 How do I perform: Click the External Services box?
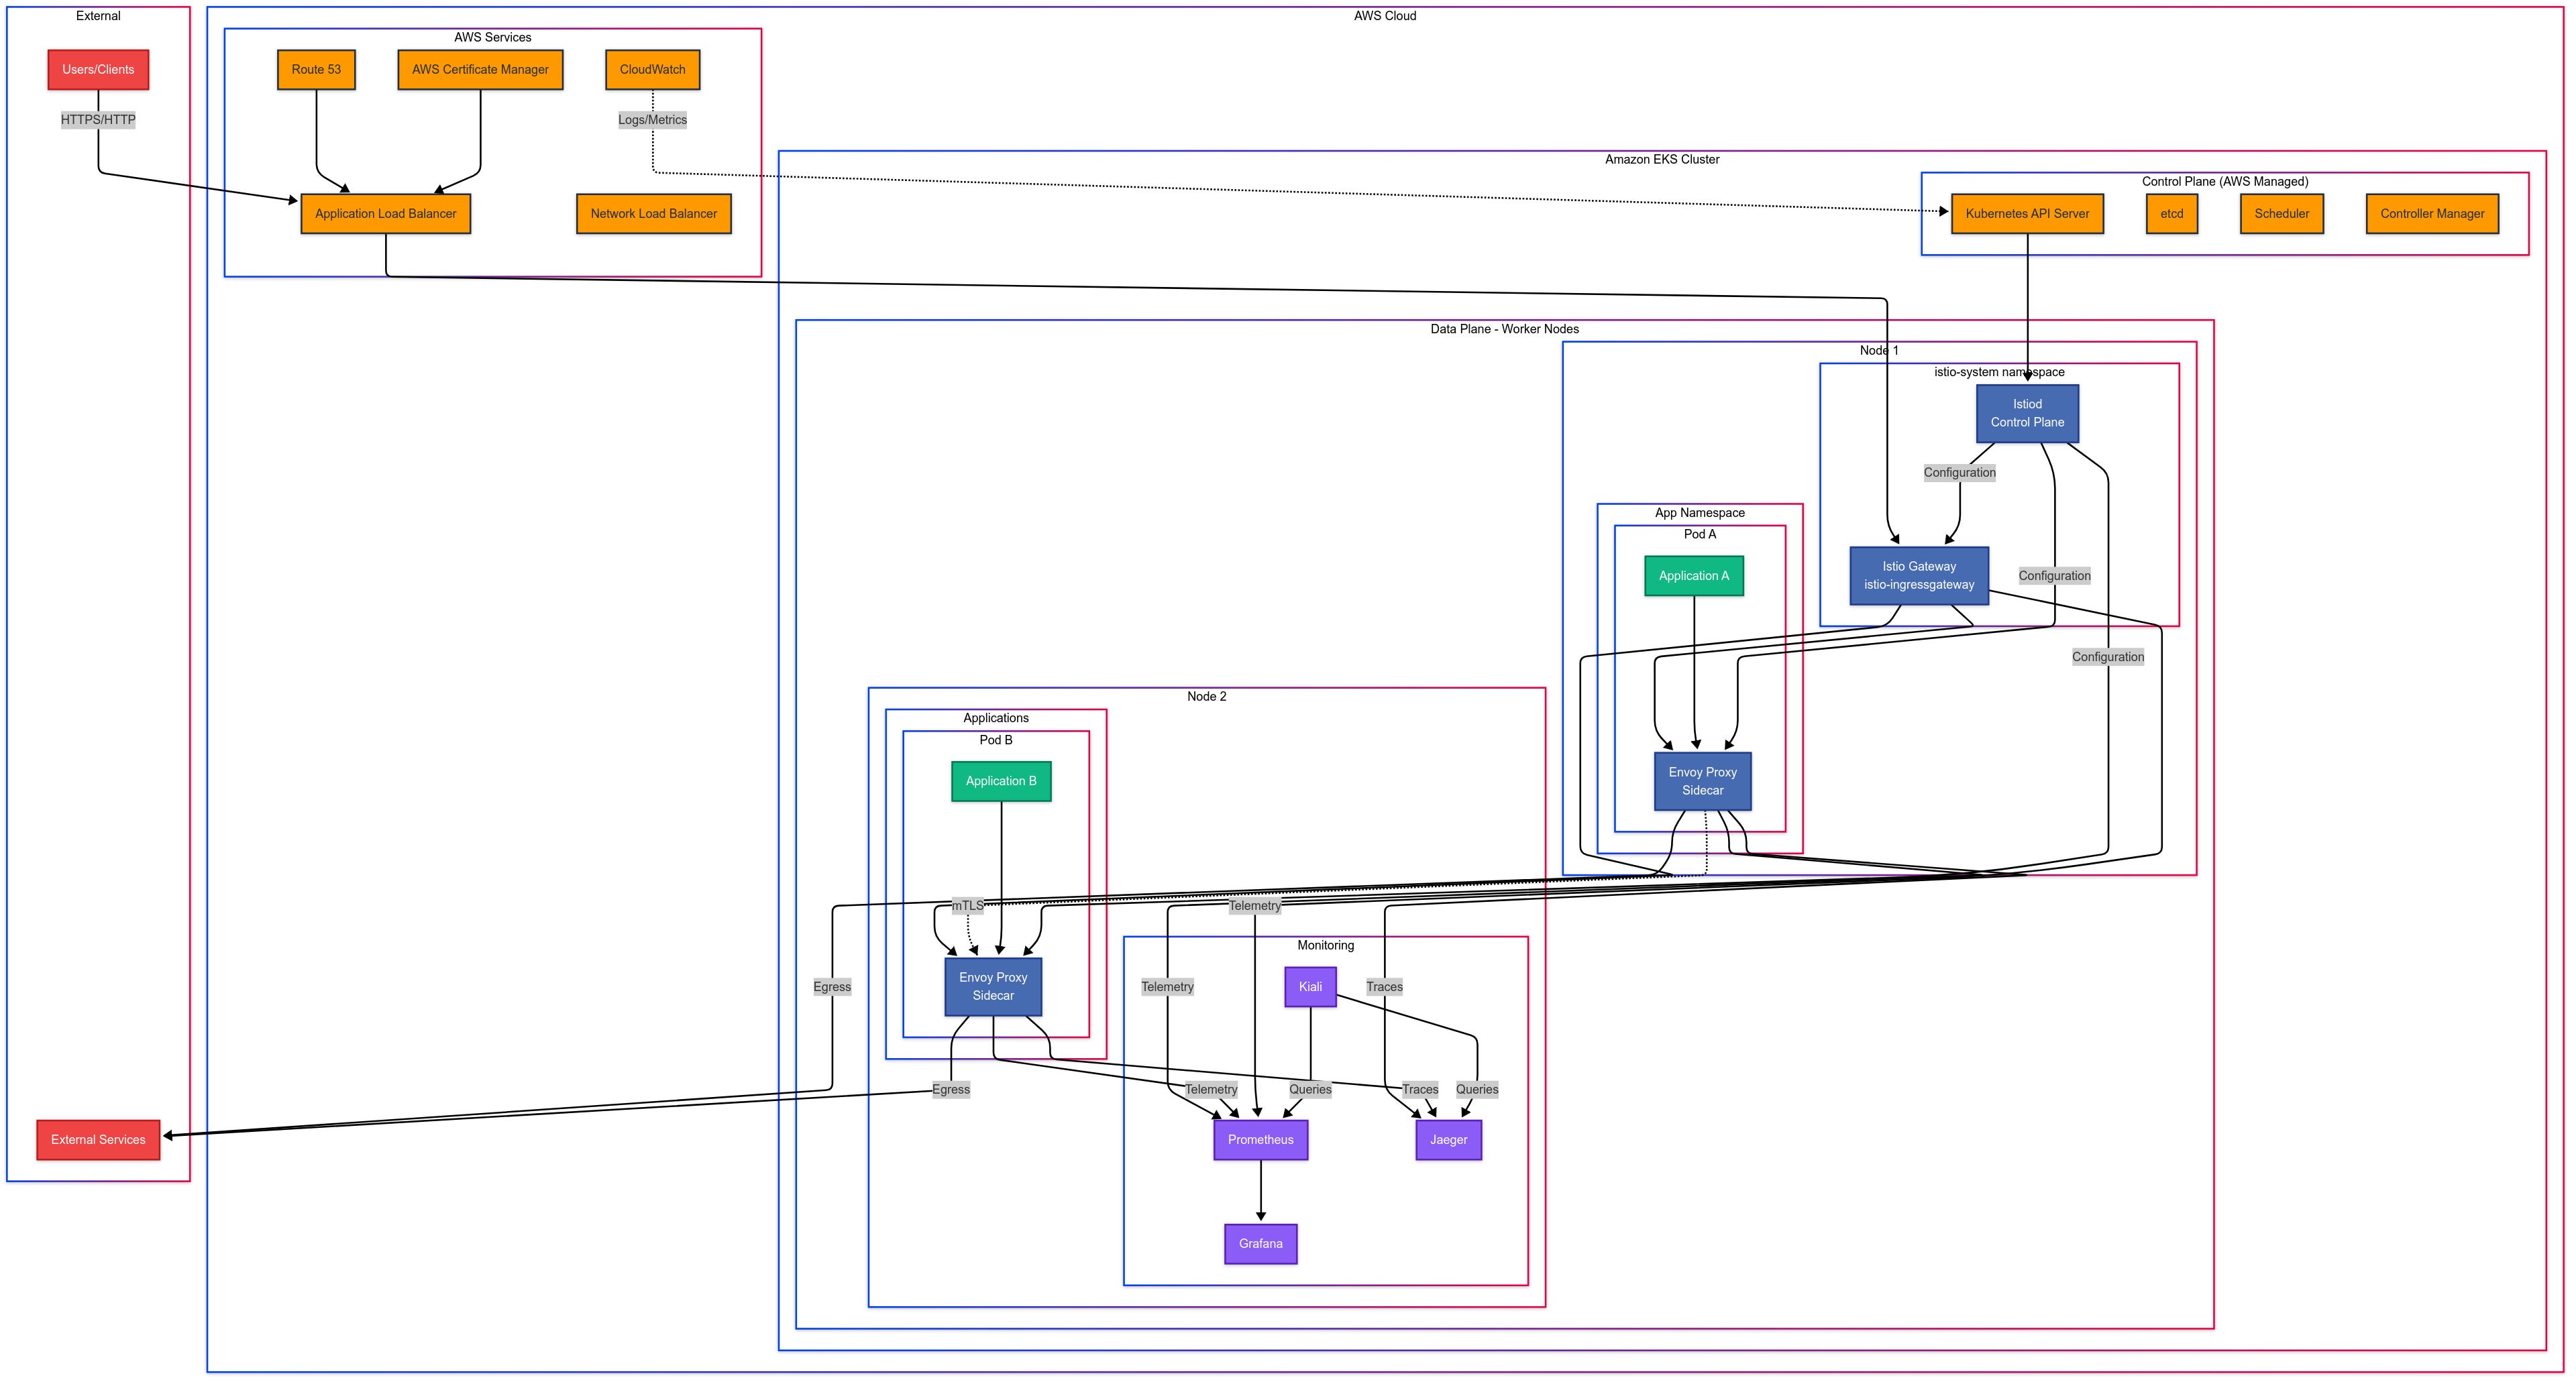coord(98,1140)
